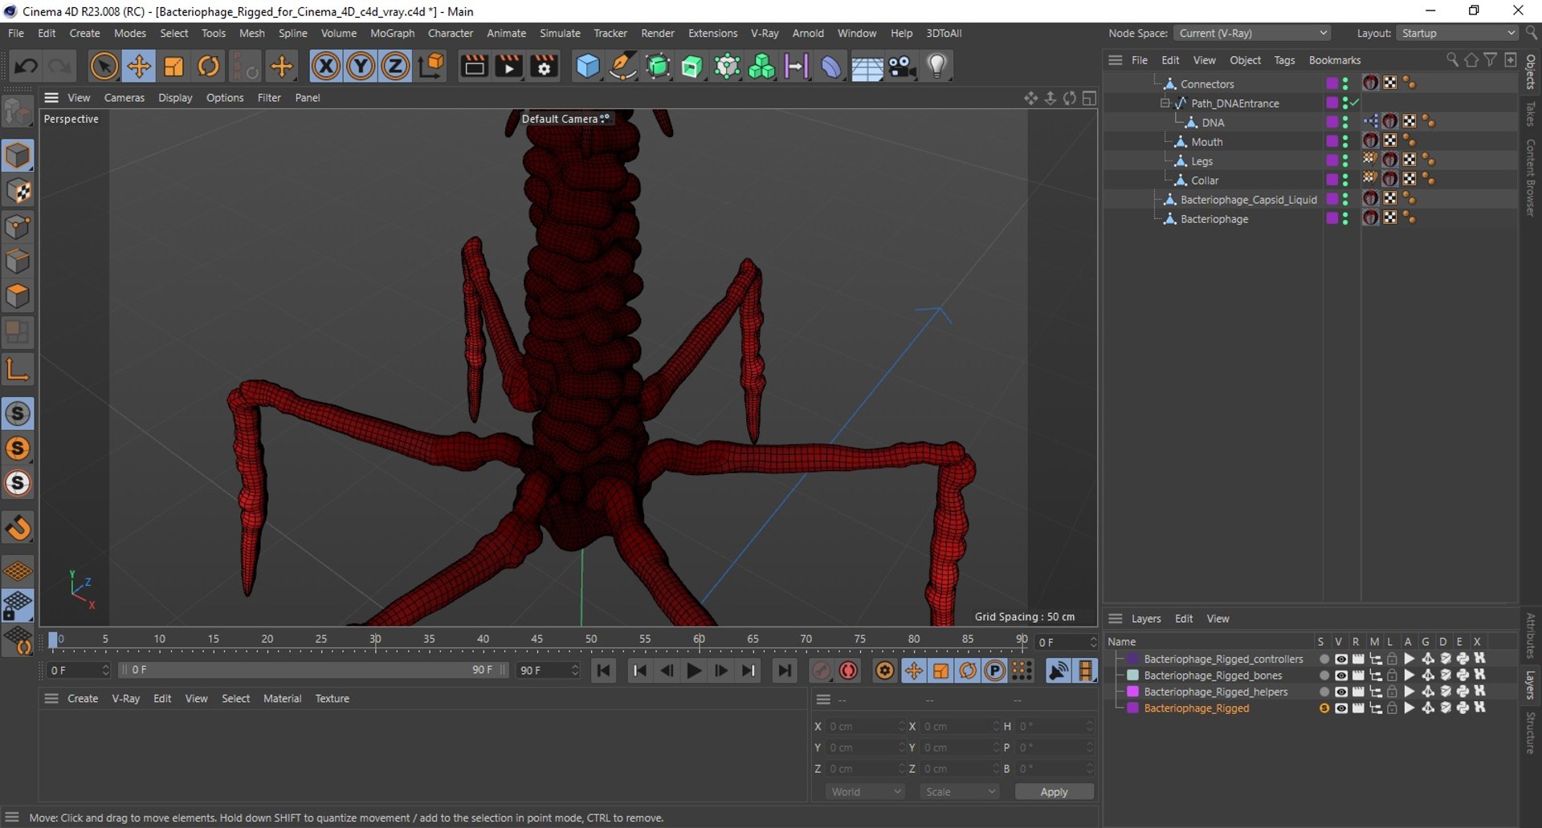Toggle visibility dots for Mouth object

(x=1345, y=142)
